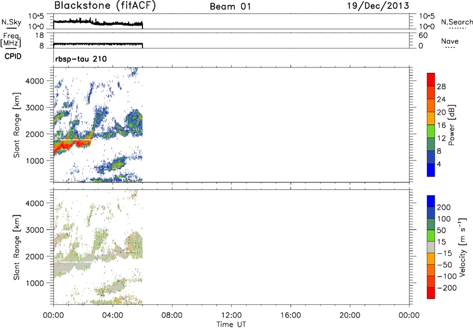The height and width of the screenshot is (328, 473).
Task: Click the '4000' tick of the power panel
Action: [x=35, y=81]
